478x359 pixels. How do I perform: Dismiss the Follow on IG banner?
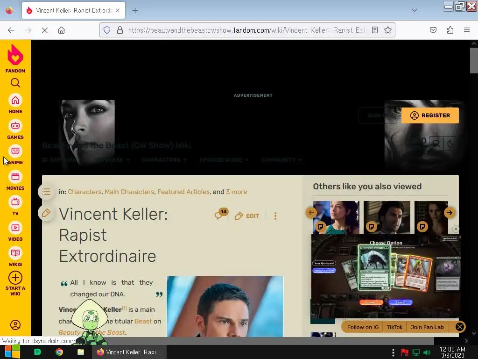coord(460,327)
